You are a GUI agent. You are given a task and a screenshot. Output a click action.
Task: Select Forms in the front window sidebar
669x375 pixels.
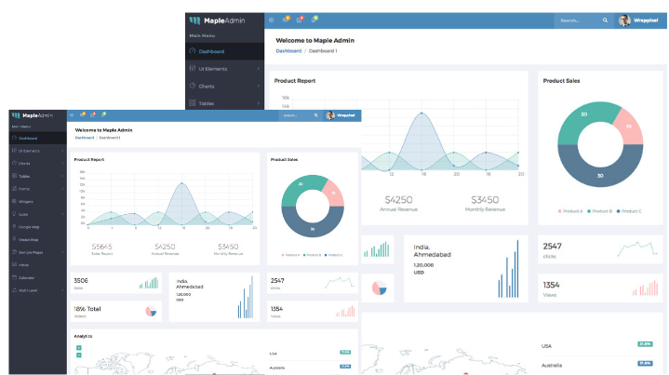click(24, 188)
